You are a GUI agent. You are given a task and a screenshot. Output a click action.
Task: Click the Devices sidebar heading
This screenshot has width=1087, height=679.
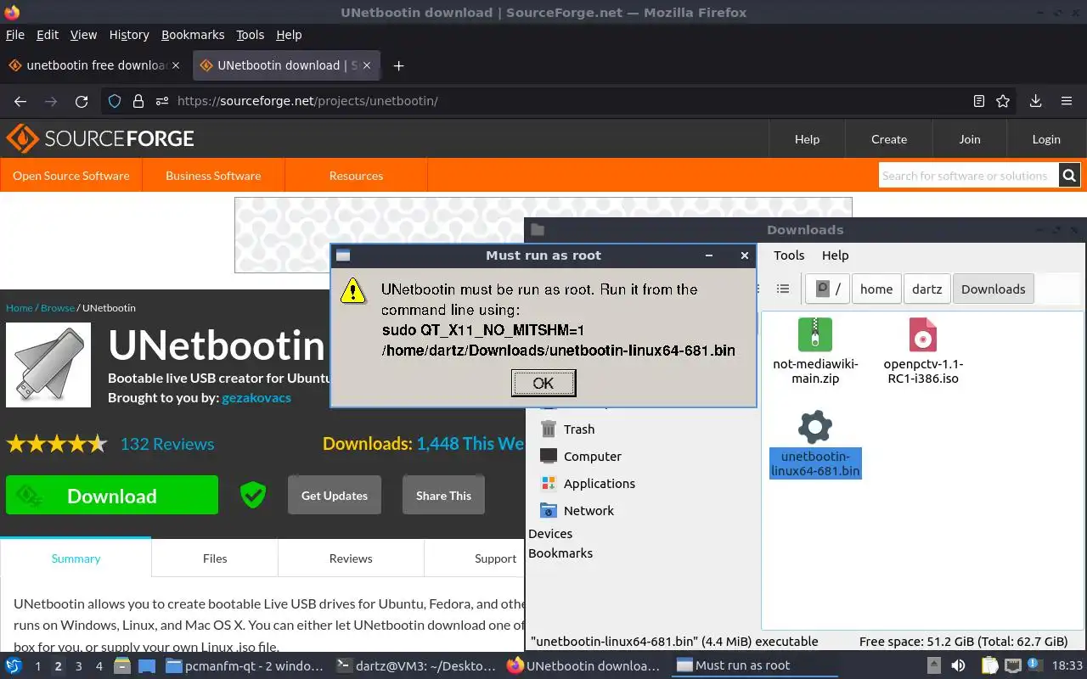(x=550, y=534)
